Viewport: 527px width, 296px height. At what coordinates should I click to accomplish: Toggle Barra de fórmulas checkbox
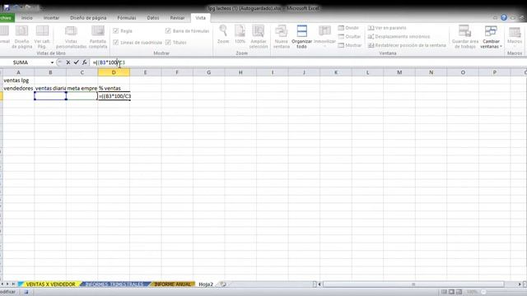point(168,31)
